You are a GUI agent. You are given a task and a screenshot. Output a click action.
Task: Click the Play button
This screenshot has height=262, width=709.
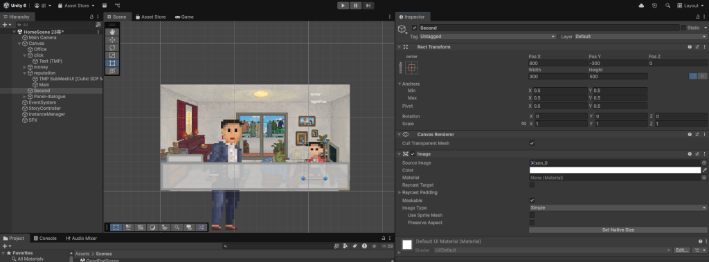(343, 6)
